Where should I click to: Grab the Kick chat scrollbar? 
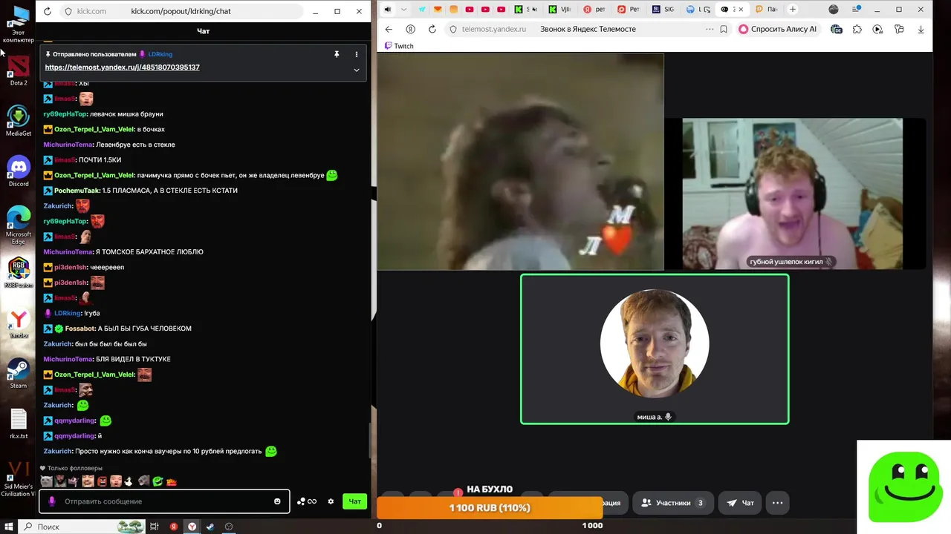pyautogui.click(x=369, y=441)
